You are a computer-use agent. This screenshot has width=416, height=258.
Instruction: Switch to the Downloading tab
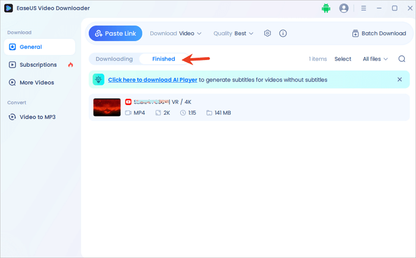pyautogui.click(x=114, y=59)
